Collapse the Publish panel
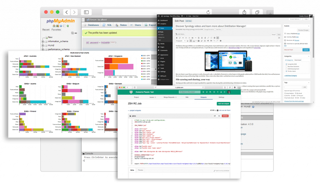The image size is (320, 186). pos(309,26)
